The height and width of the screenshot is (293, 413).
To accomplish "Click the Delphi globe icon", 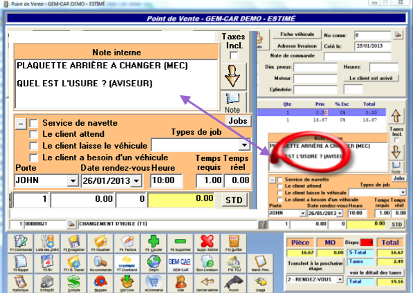I will point(154,263).
